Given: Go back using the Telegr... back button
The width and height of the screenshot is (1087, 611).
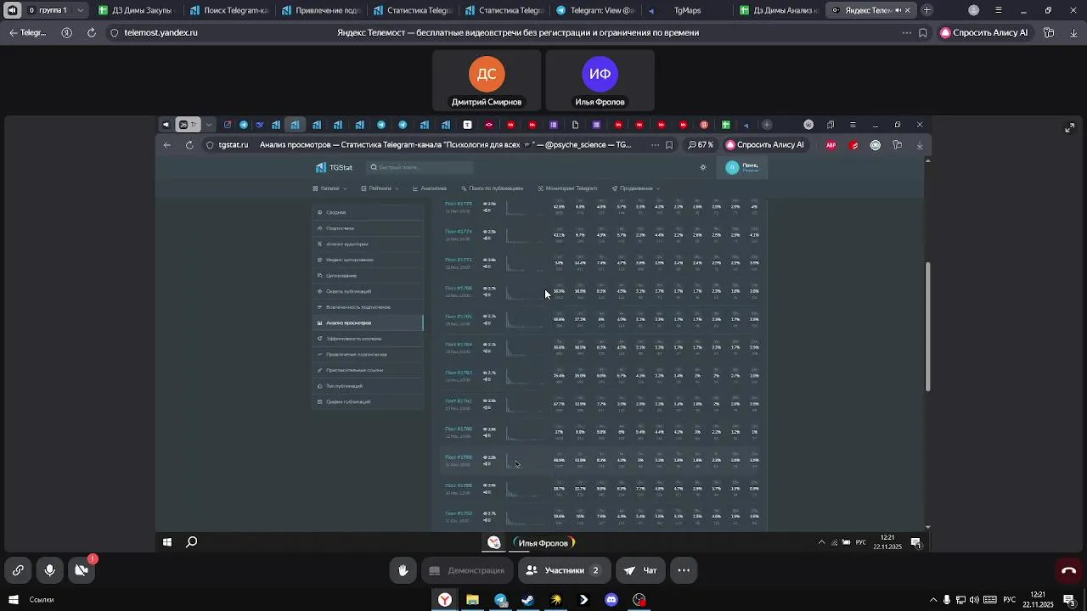Looking at the screenshot, I should 27,33.
